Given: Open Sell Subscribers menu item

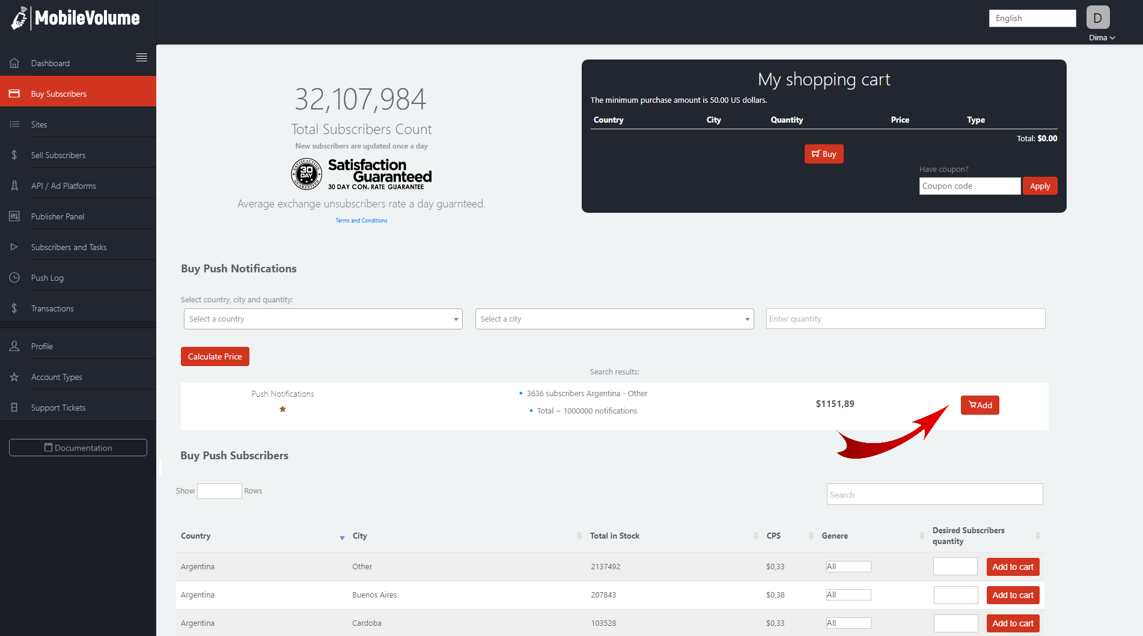Looking at the screenshot, I should click(58, 155).
